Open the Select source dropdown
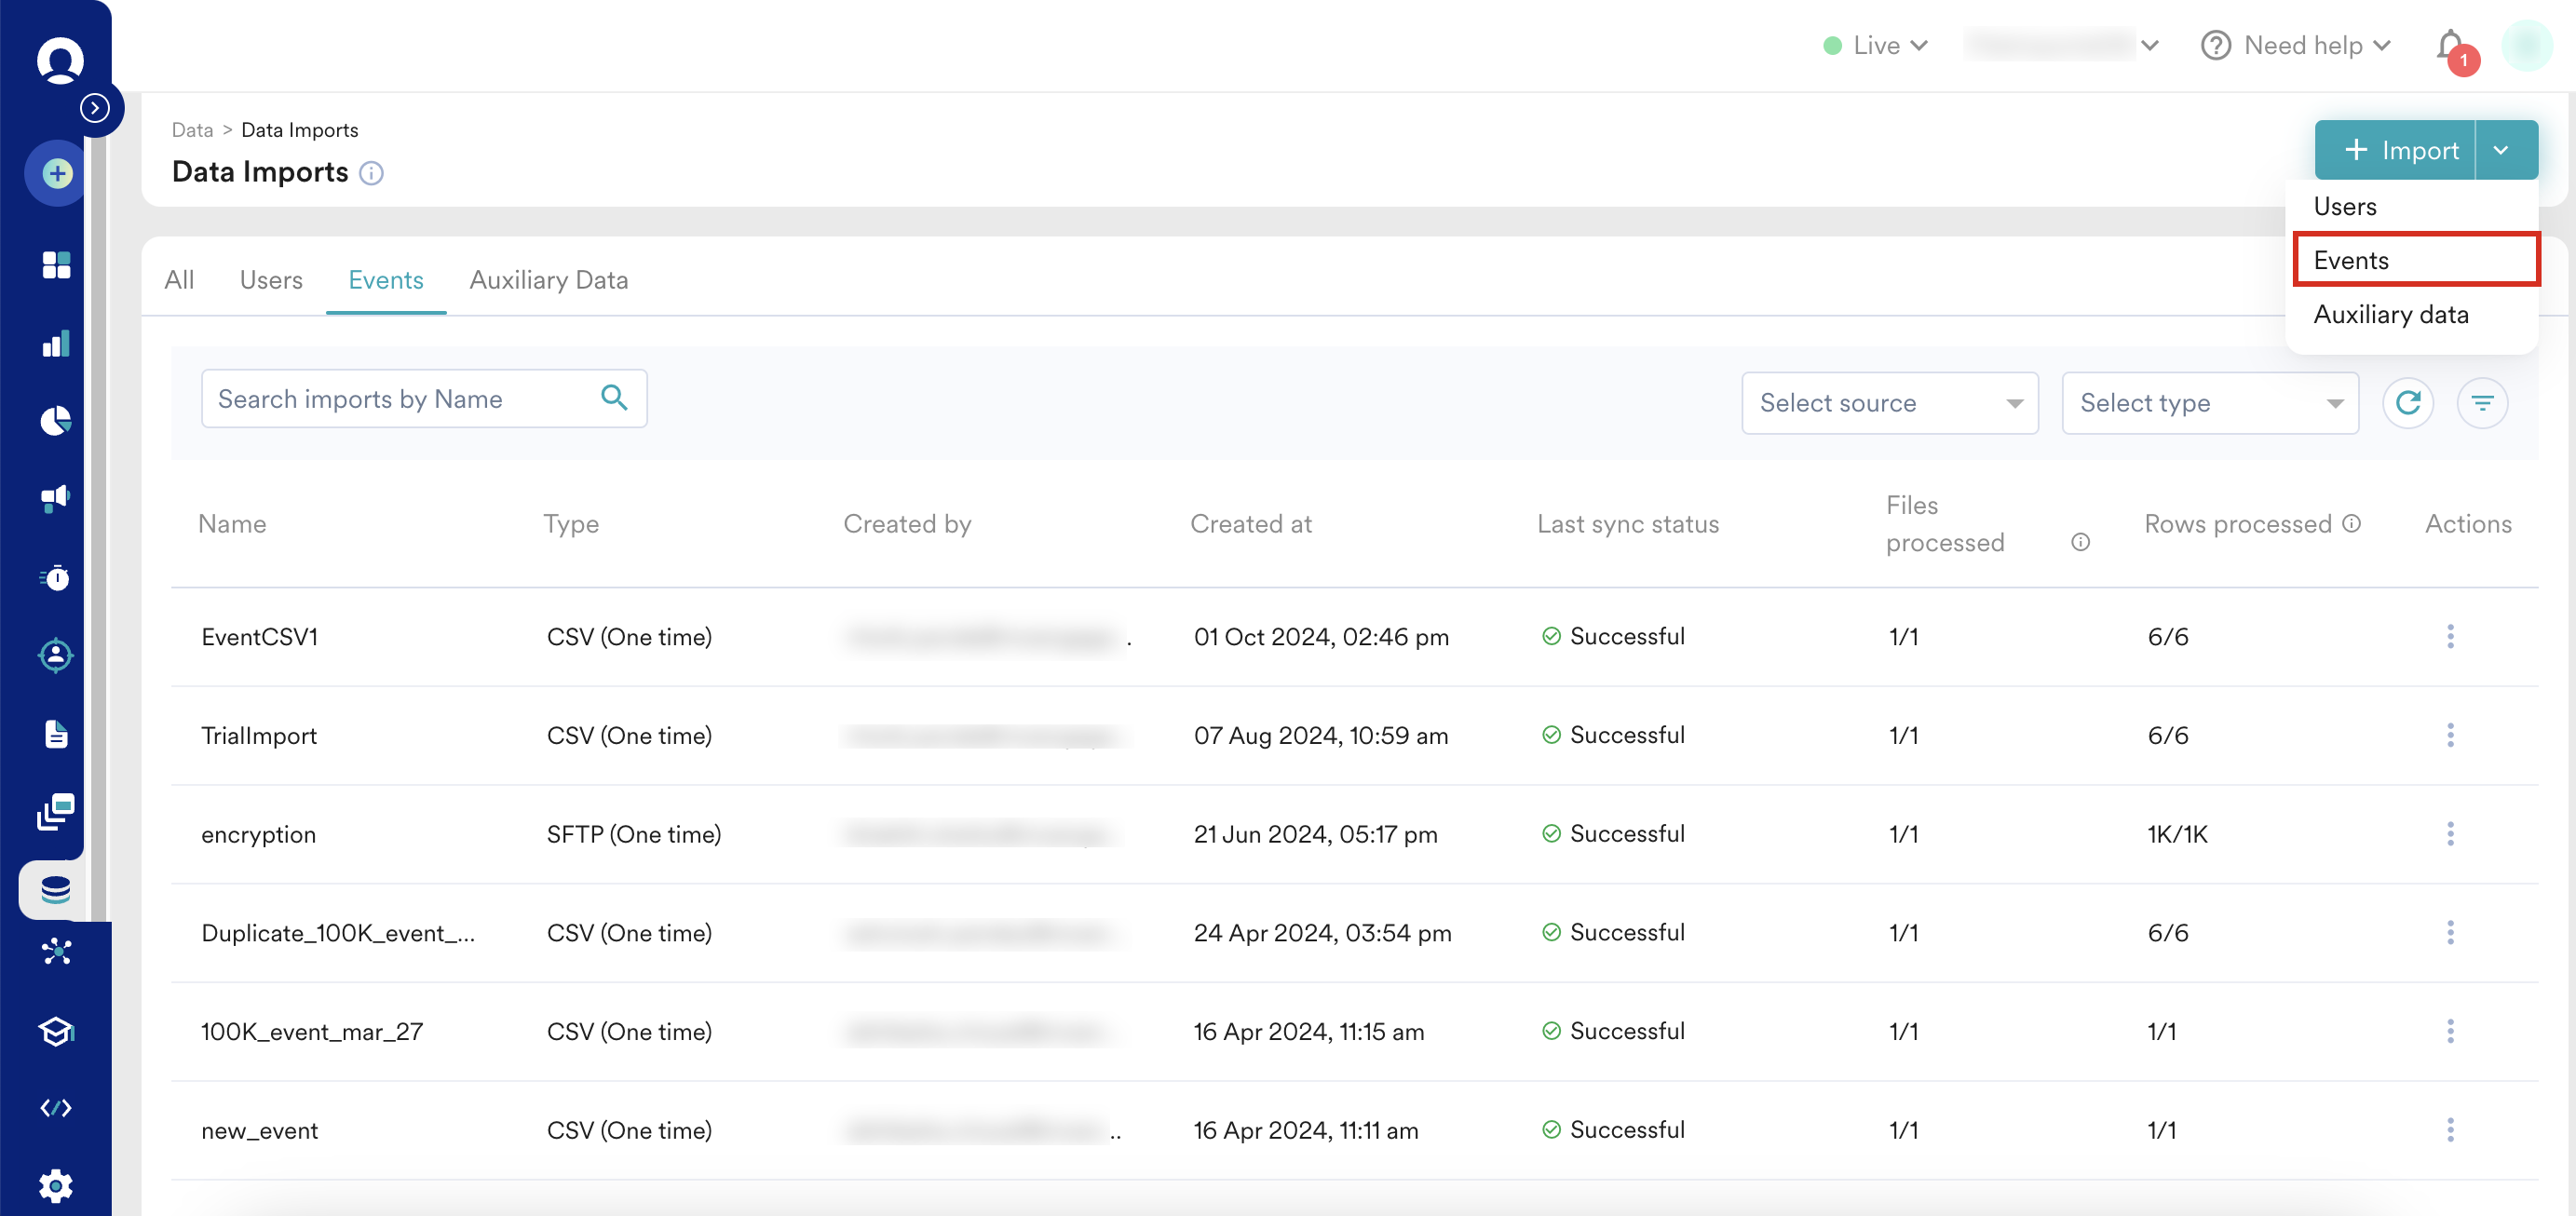Viewport: 2576px width, 1216px height. [1889, 403]
